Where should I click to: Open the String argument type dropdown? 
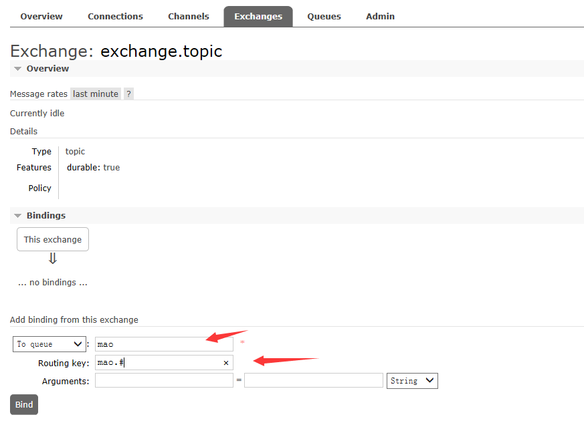click(x=412, y=381)
